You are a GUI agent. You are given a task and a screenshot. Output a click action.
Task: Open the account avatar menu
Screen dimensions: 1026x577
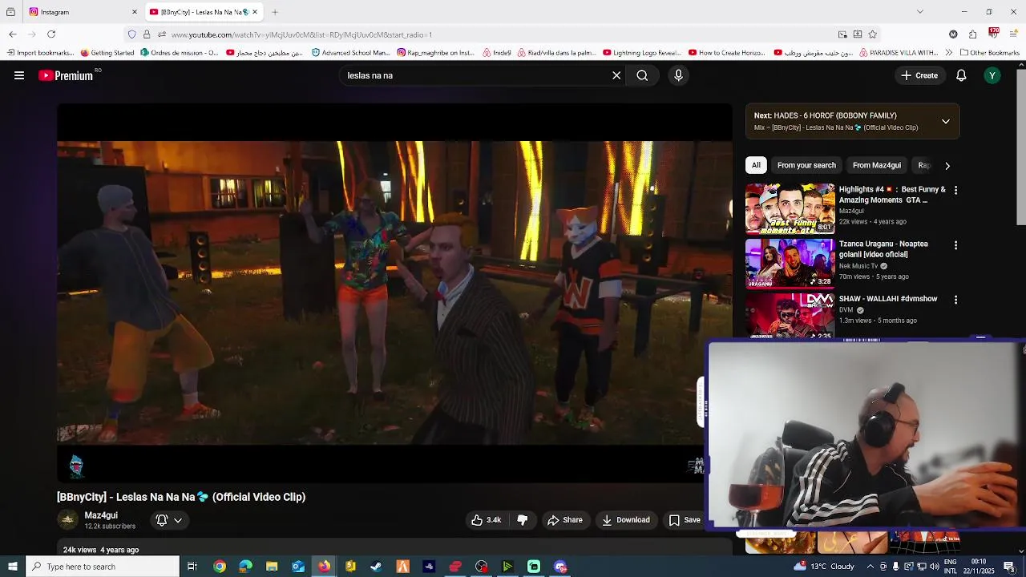(x=992, y=75)
